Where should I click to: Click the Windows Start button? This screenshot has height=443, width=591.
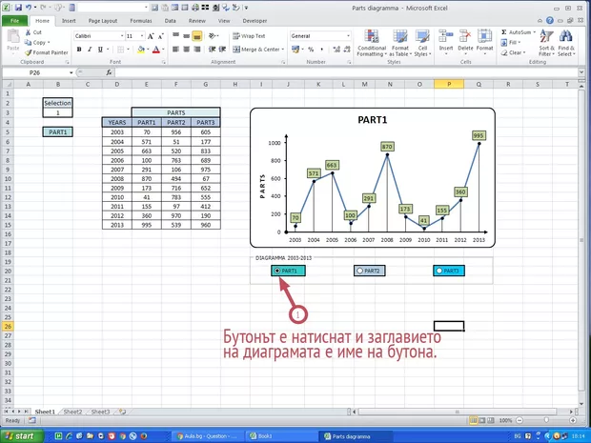point(23,435)
